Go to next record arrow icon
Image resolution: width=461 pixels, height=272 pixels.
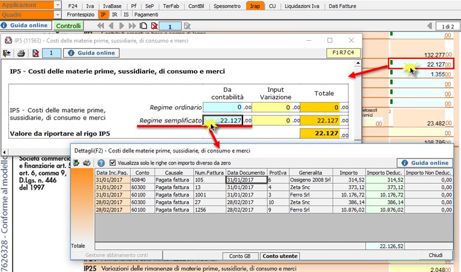121,26
